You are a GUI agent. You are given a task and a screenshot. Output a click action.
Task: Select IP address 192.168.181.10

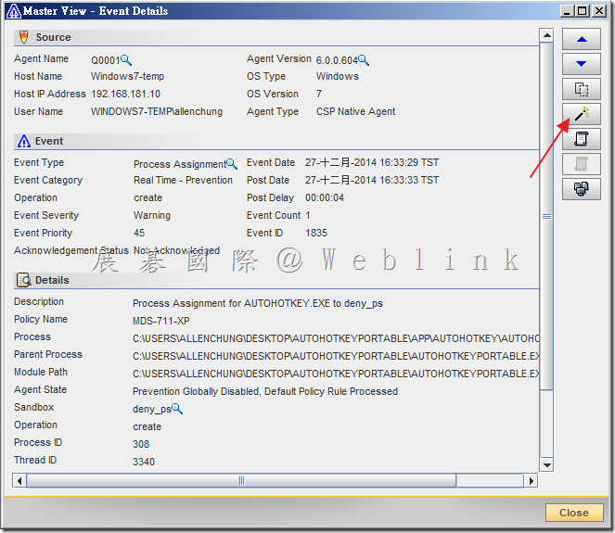(125, 94)
